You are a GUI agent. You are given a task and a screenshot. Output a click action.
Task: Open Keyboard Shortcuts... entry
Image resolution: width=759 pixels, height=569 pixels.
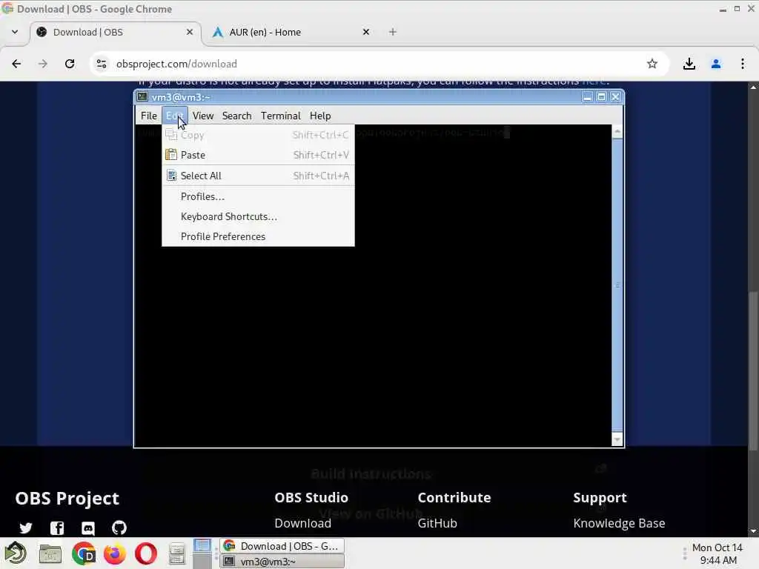[257, 216]
